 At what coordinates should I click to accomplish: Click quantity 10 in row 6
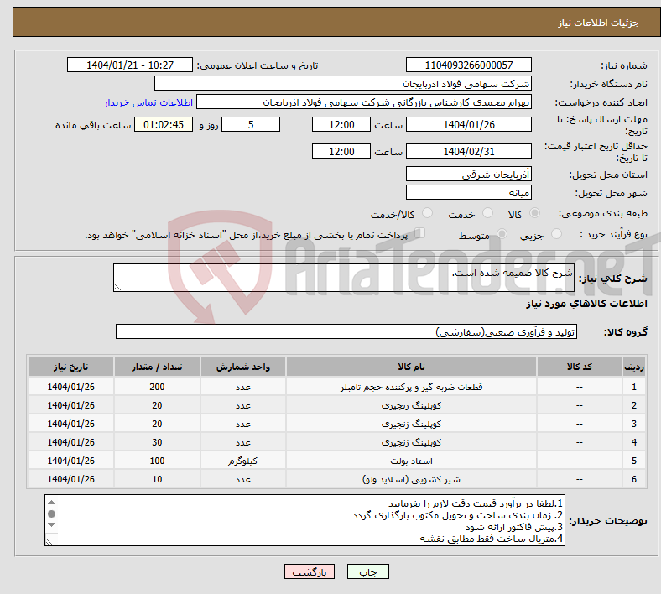157,479
